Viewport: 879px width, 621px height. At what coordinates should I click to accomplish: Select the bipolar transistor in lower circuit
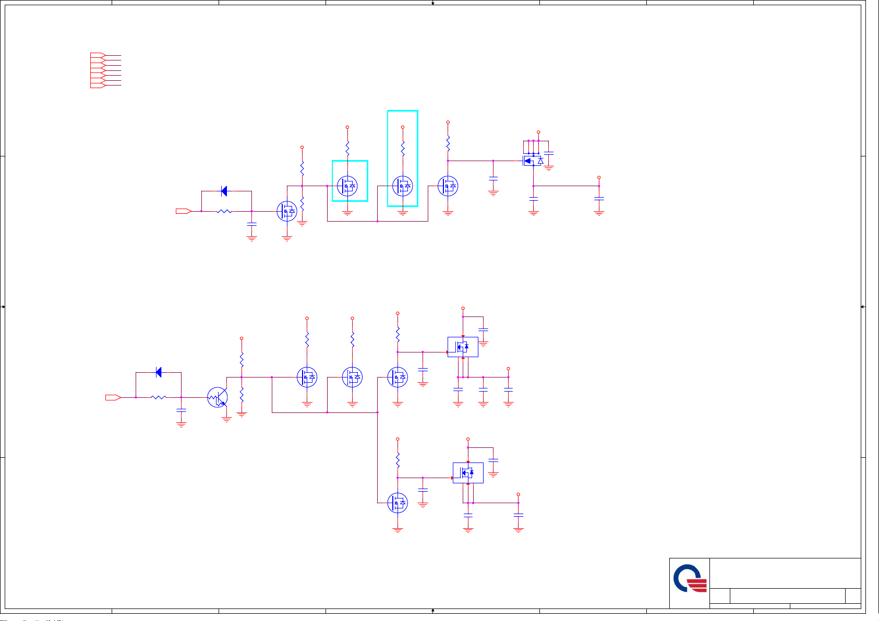pos(218,397)
